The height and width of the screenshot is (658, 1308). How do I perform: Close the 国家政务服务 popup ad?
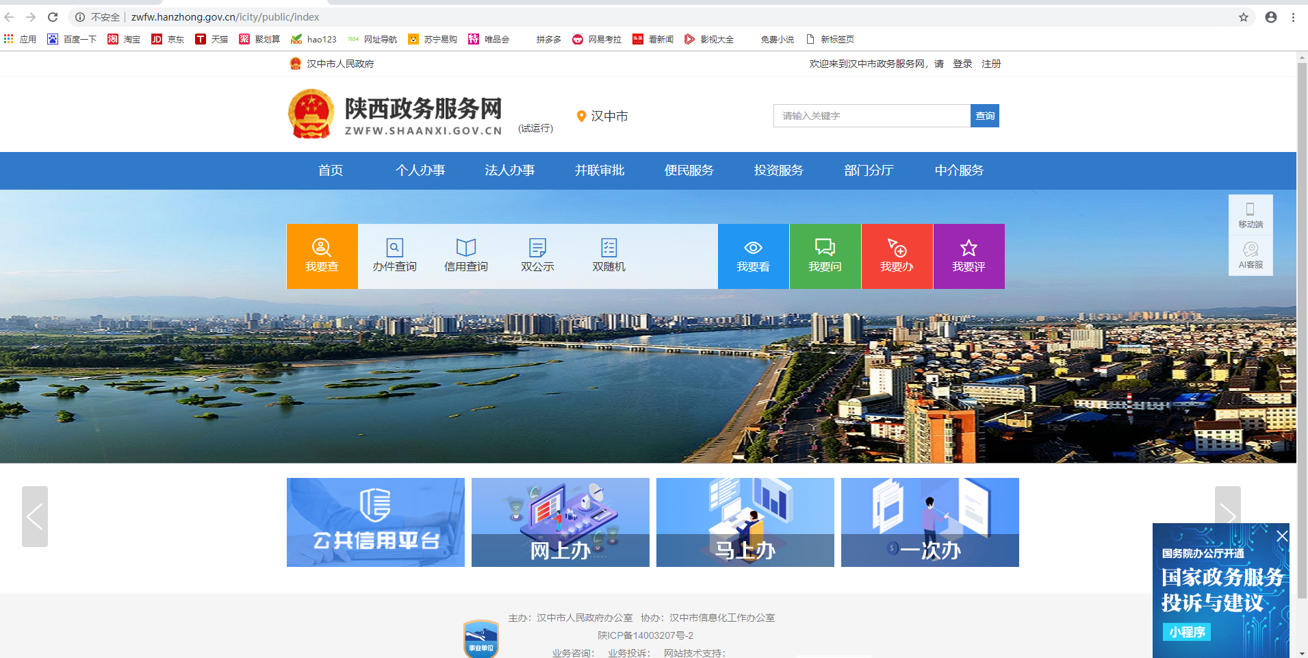pyautogui.click(x=1282, y=536)
